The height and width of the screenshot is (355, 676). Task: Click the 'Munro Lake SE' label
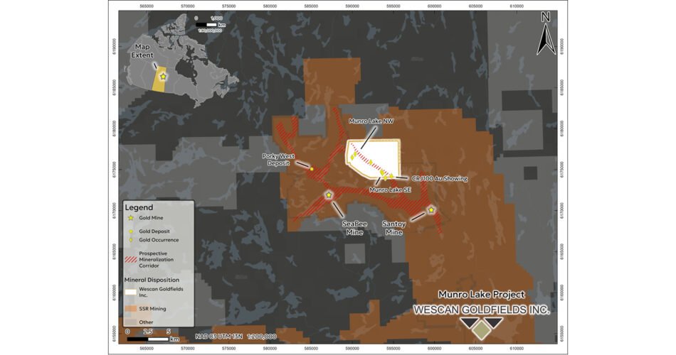pyautogui.click(x=390, y=190)
